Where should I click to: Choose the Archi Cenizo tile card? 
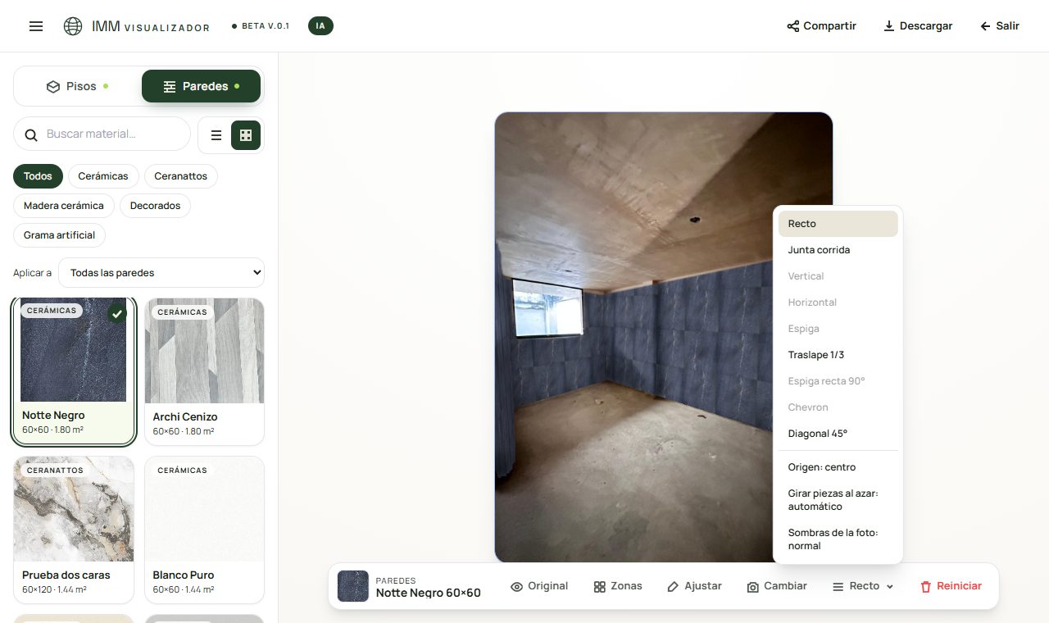point(204,371)
